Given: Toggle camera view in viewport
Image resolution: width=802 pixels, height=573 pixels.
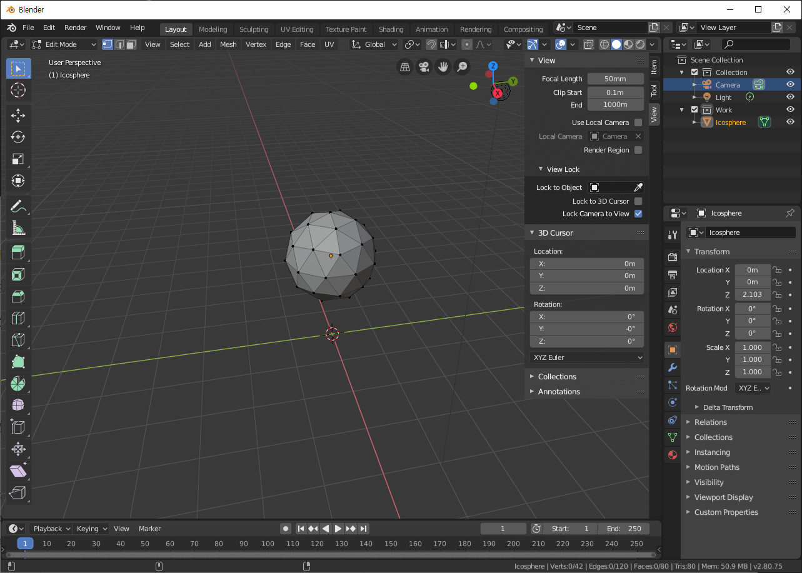Looking at the screenshot, I should 424,66.
